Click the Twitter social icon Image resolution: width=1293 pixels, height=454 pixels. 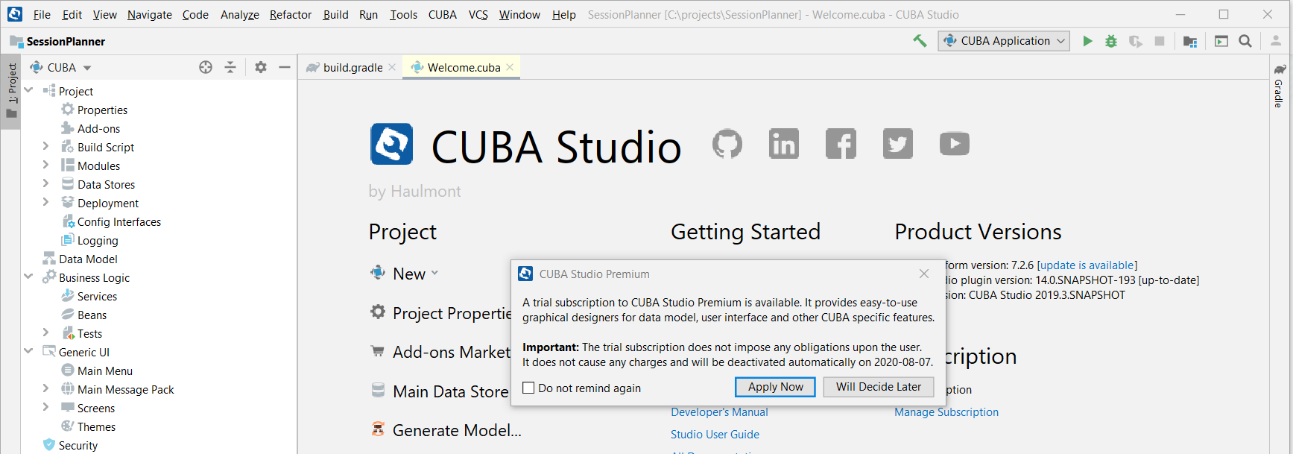(898, 144)
